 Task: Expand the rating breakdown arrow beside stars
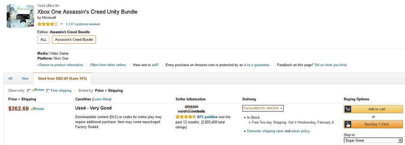61,24
